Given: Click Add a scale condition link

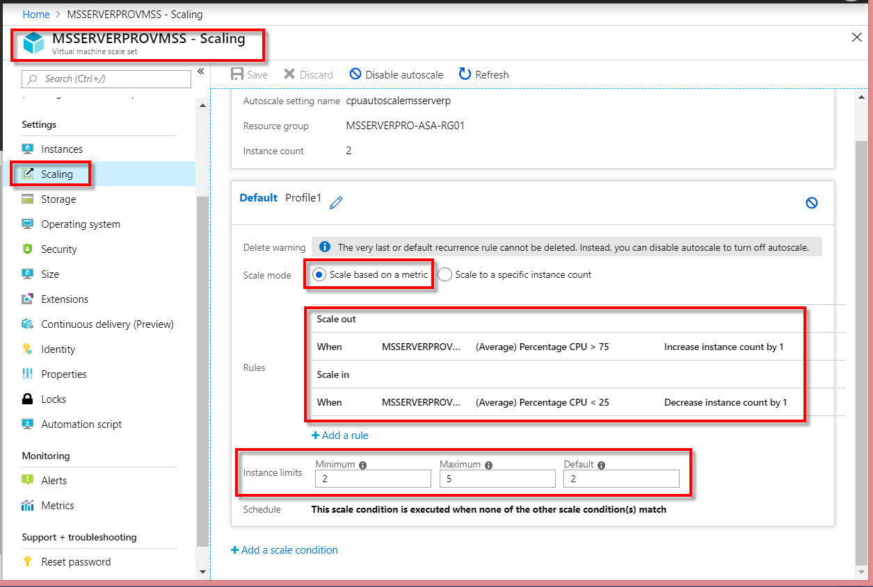Looking at the screenshot, I should pos(285,550).
